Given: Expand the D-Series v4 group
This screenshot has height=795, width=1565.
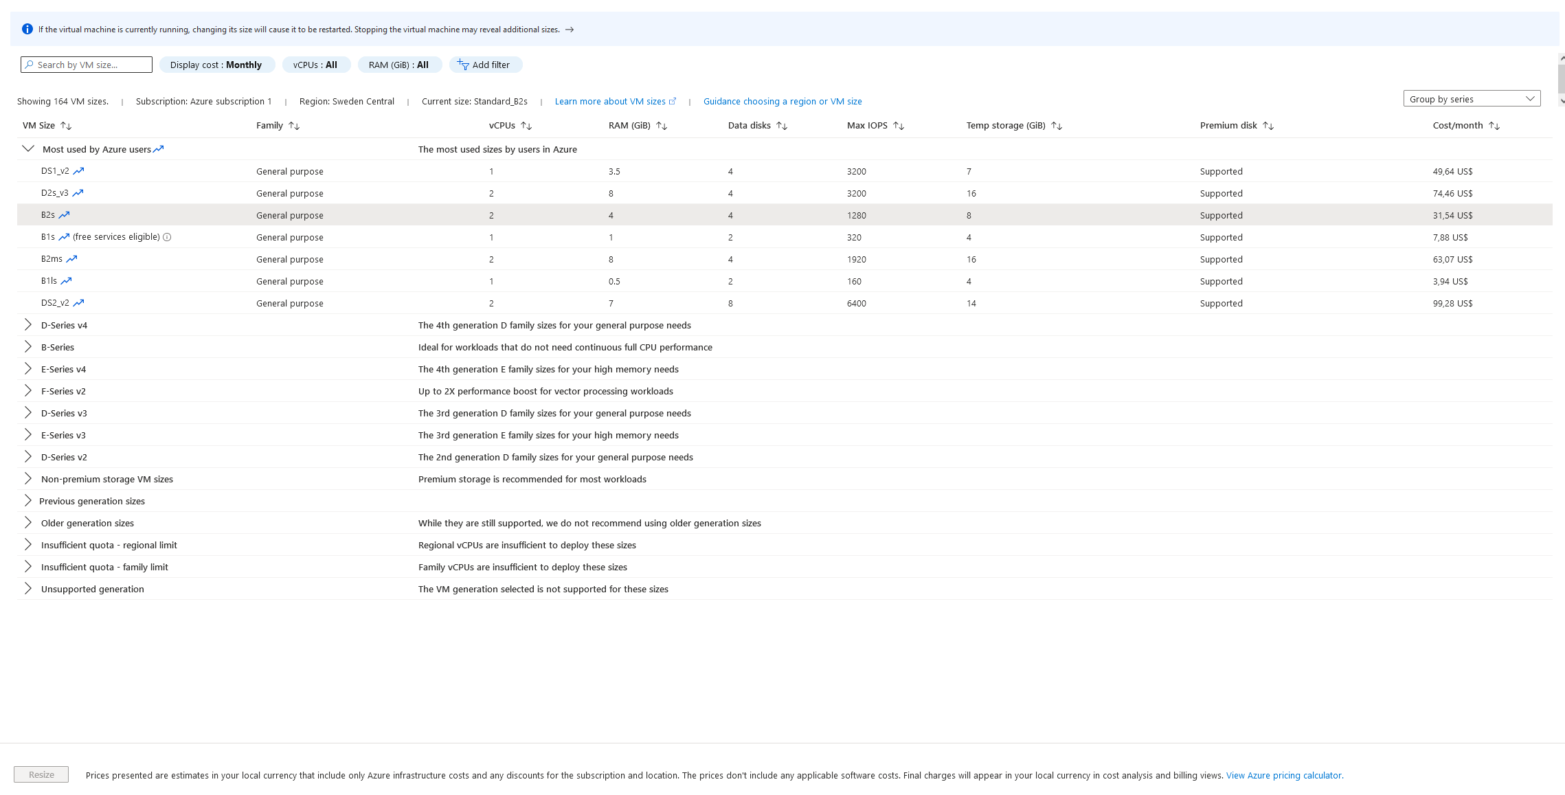Looking at the screenshot, I should tap(28, 325).
